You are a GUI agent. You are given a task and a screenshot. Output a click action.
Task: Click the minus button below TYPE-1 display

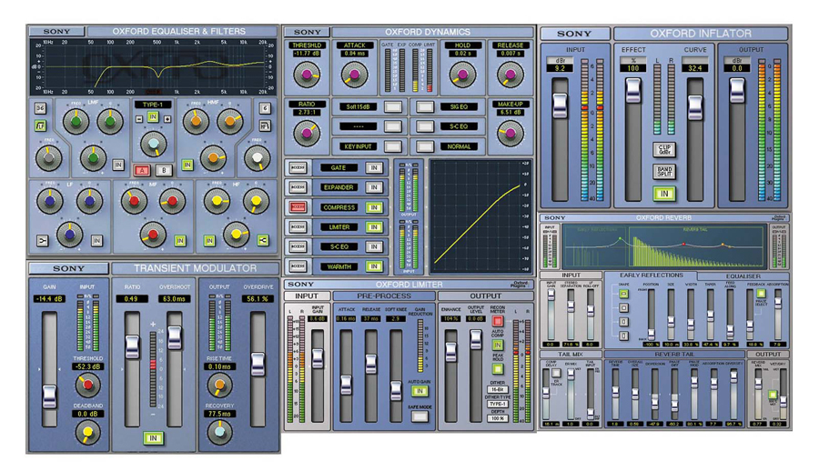coord(139,119)
